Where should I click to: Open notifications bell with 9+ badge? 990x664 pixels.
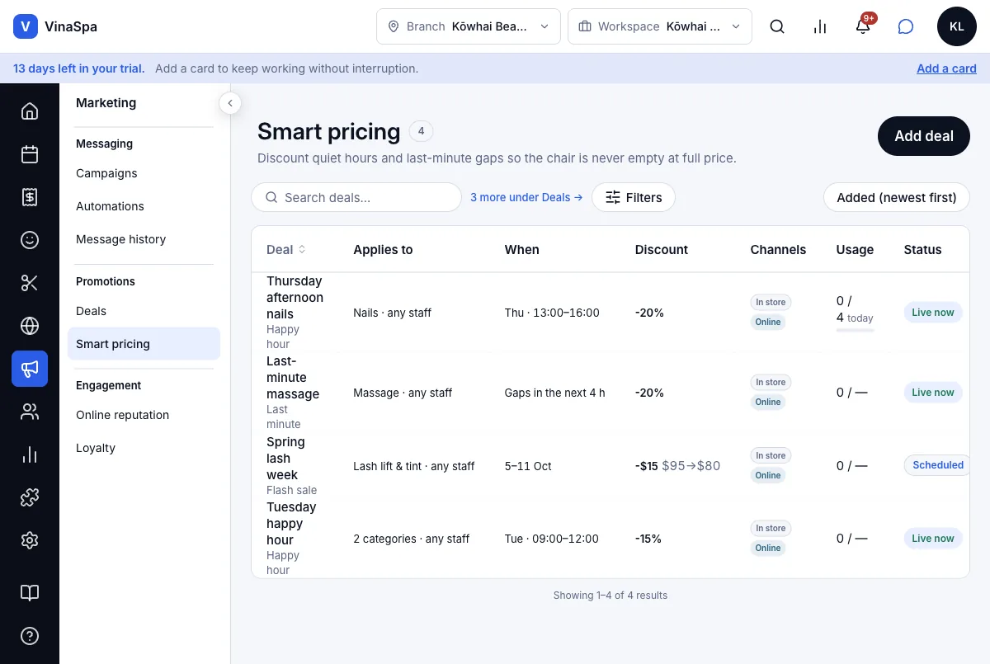tap(863, 26)
